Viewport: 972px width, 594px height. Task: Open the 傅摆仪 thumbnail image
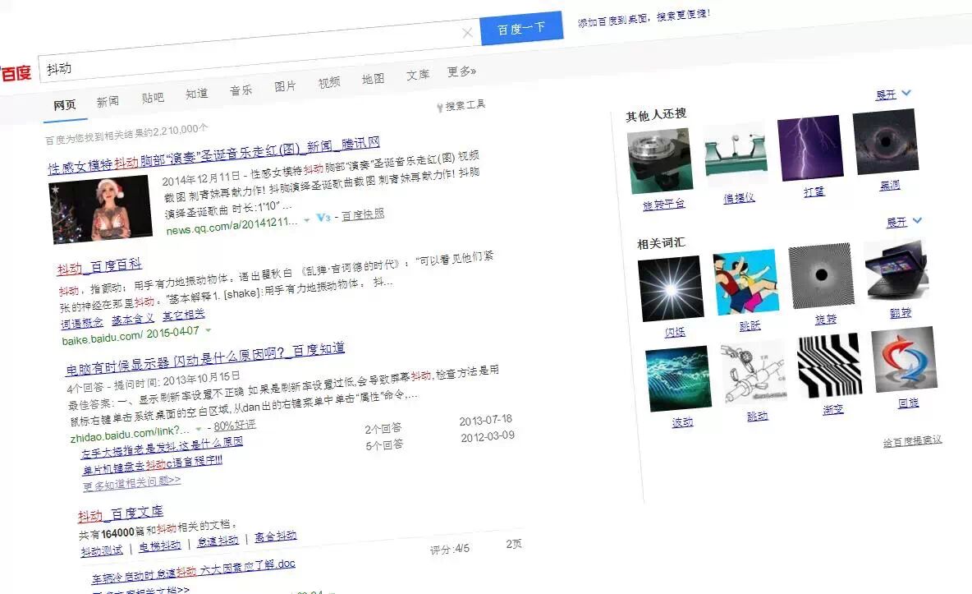pos(736,154)
